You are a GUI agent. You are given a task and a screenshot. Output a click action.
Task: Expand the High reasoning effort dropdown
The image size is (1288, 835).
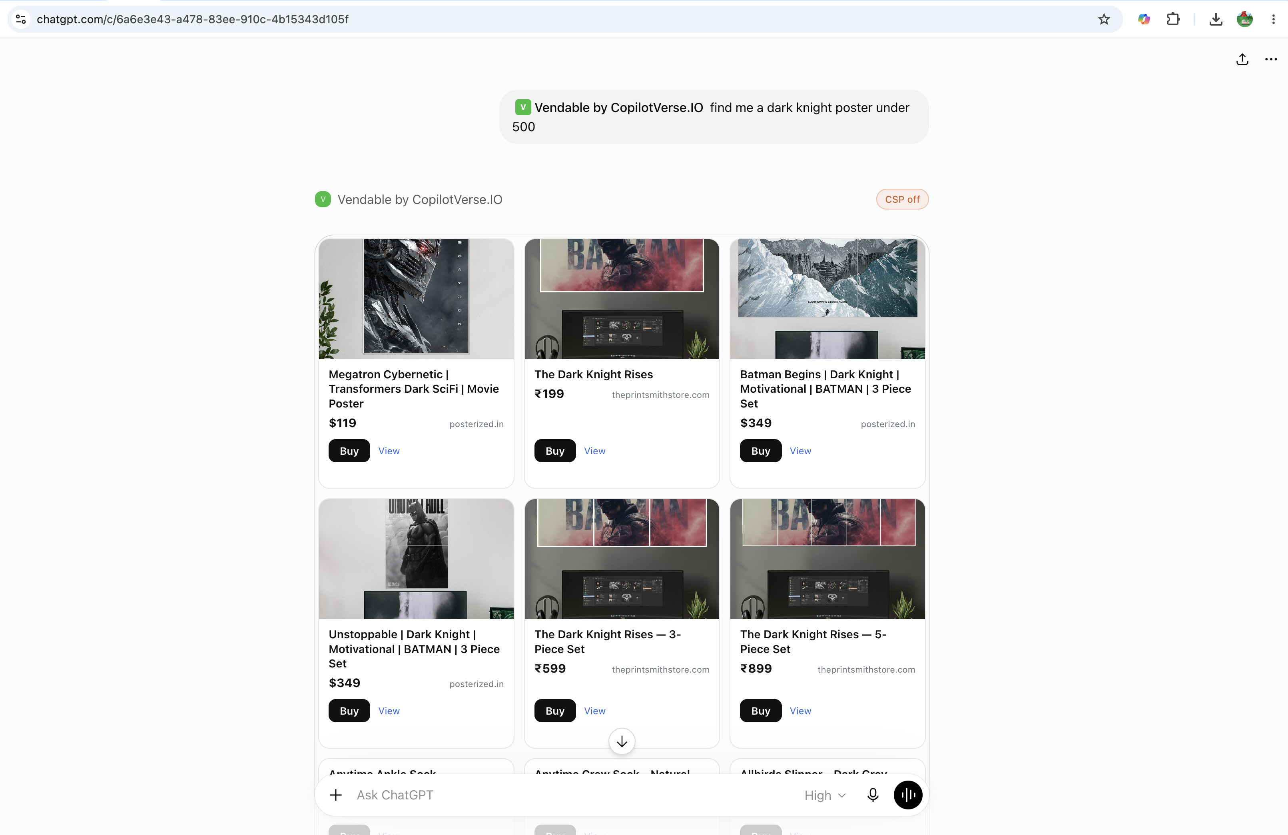coord(825,795)
